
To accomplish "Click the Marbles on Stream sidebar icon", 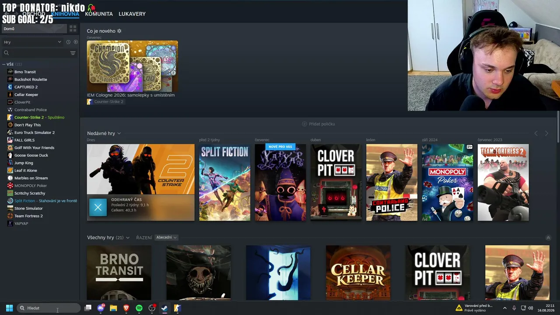I will click(x=10, y=178).
